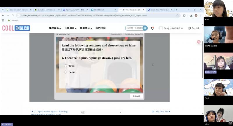Go to previous activity 07. Spectacular Sports

50,113
